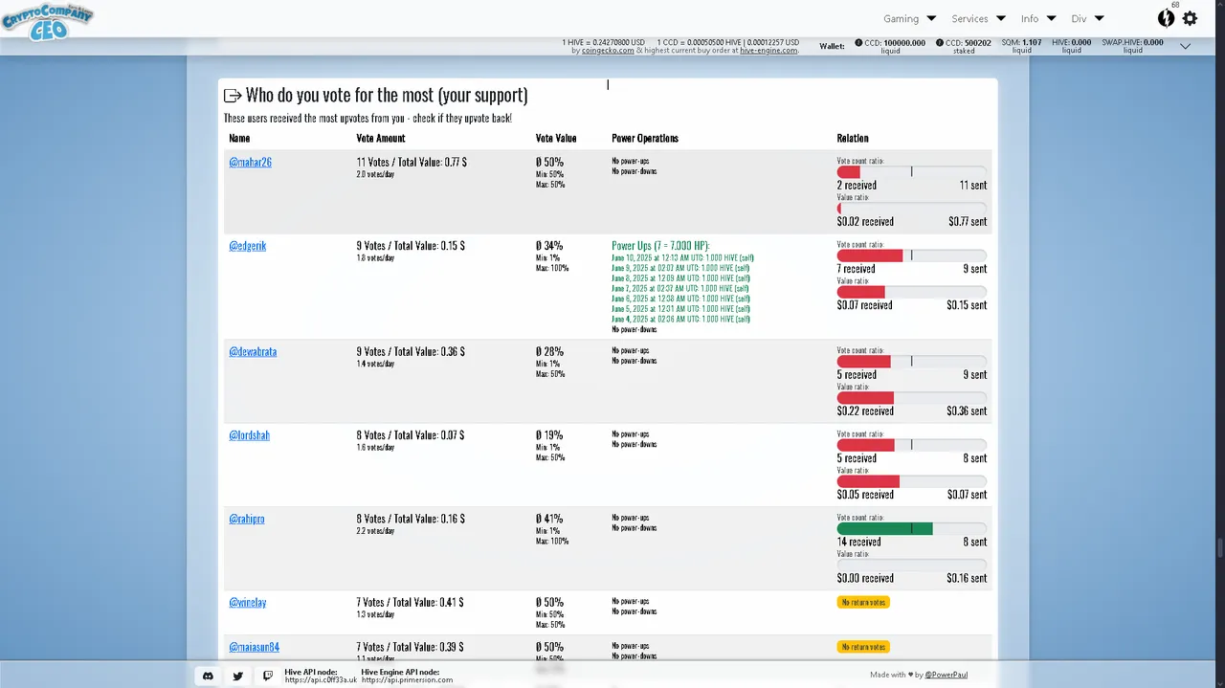
Task: Click the green vote count ratio bar for @rahipro
Action: 884,528
